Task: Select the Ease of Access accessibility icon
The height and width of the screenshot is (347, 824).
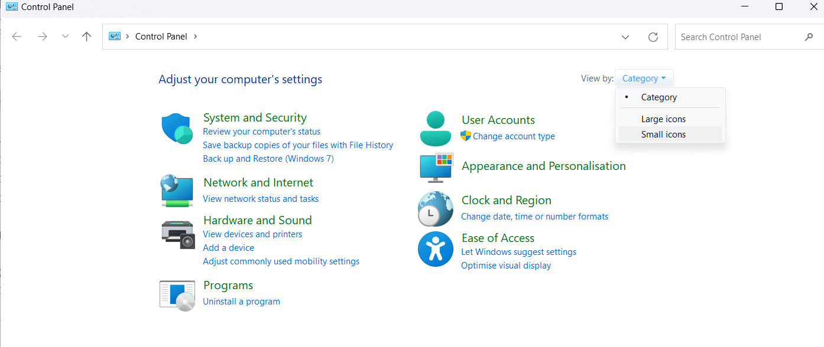Action: click(x=436, y=248)
